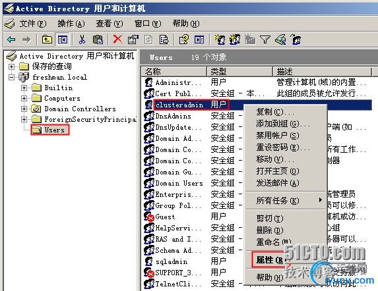Choose 移动(V) from context menu
The width and height of the screenshot is (378, 291).
286,159
